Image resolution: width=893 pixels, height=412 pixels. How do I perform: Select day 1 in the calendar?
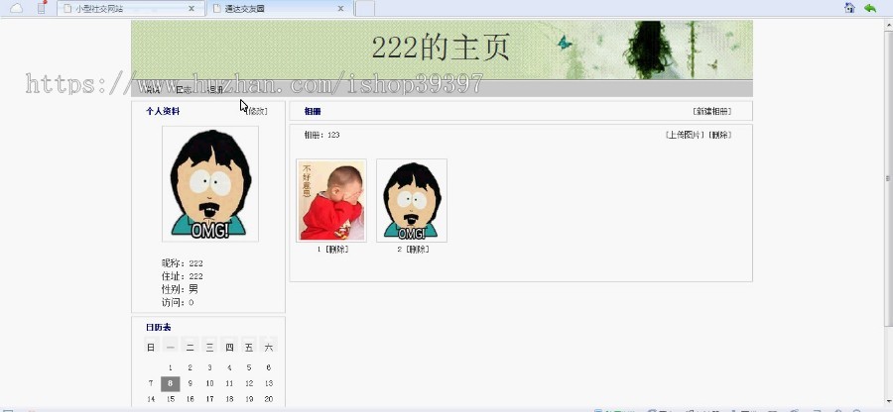pyautogui.click(x=171, y=367)
